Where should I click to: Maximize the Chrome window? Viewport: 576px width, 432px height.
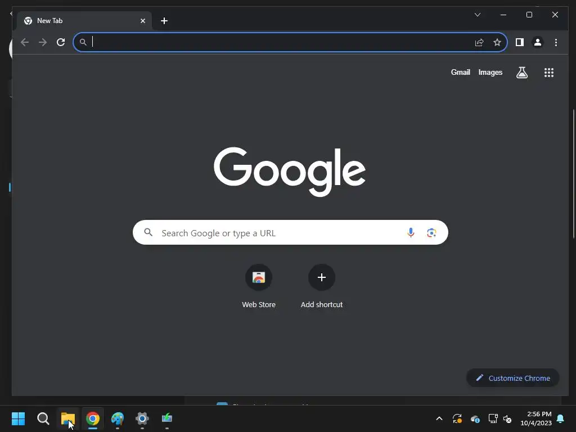click(529, 15)
